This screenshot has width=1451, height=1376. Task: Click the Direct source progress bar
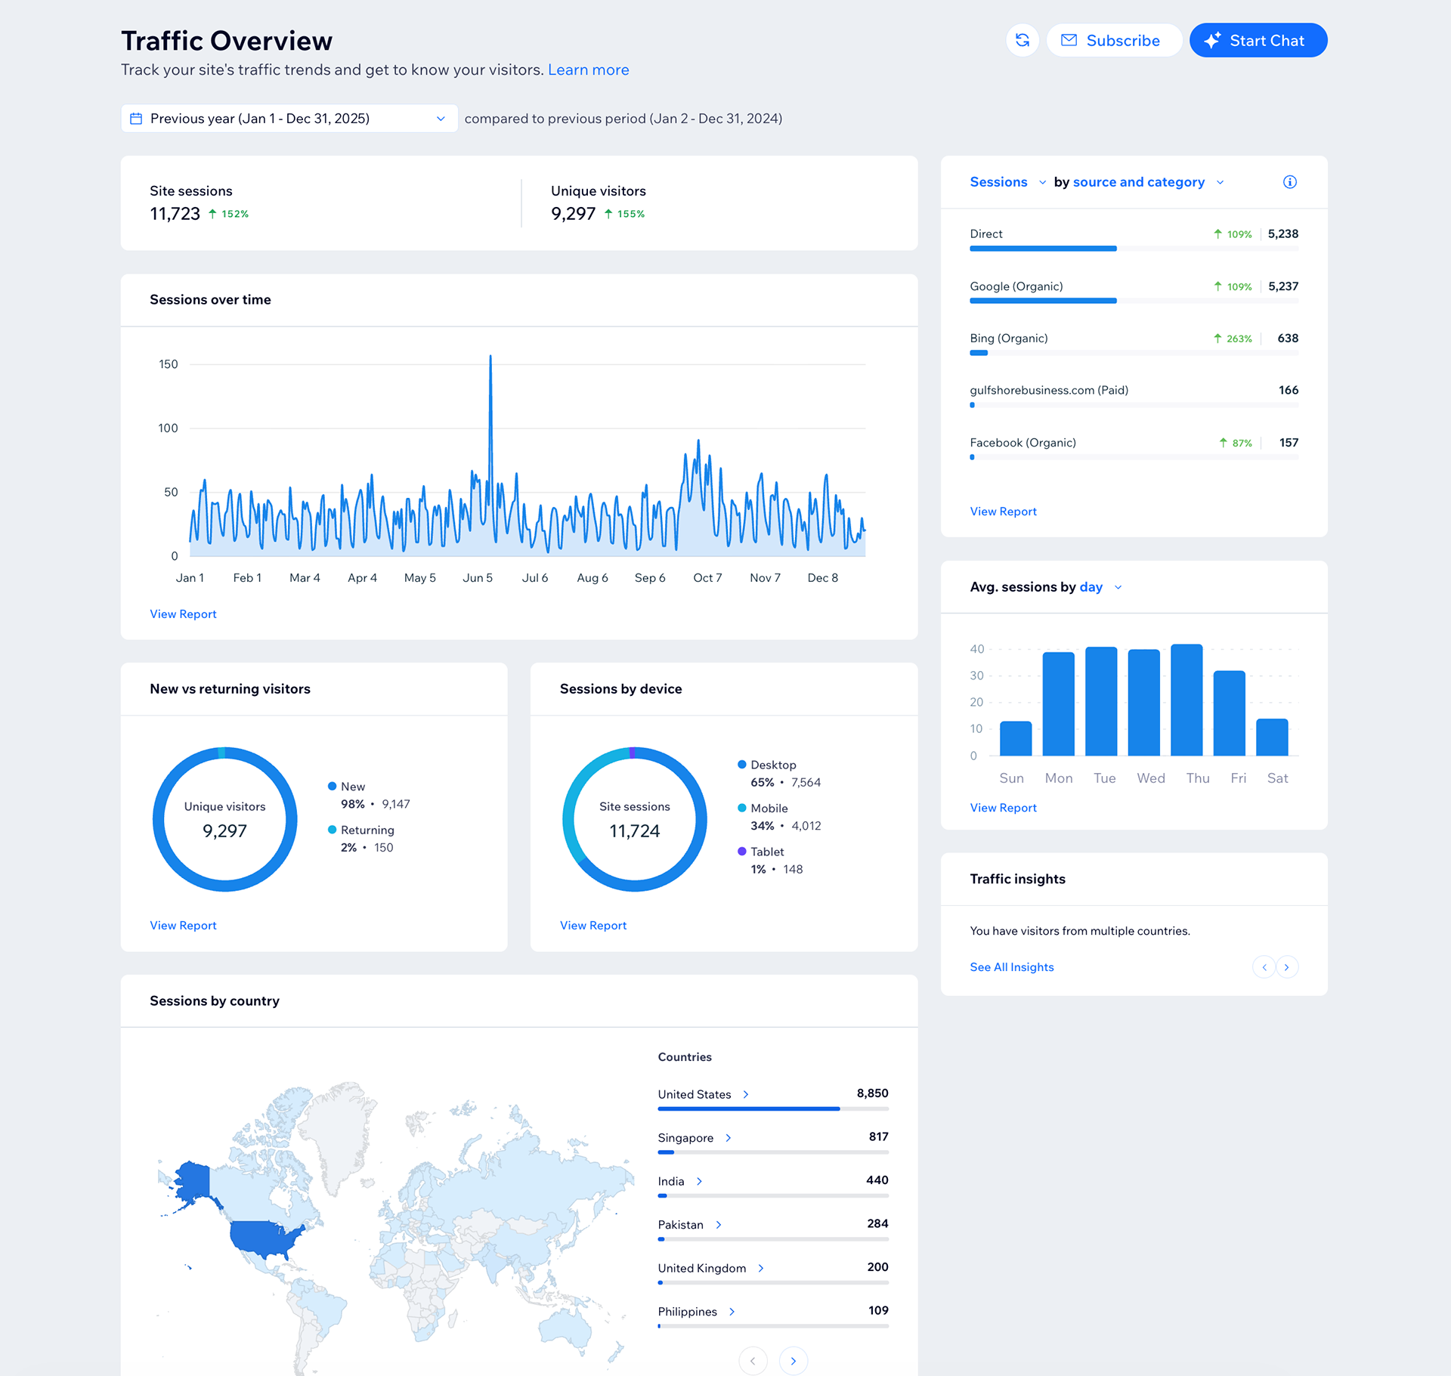click(x=1043, y=249)
